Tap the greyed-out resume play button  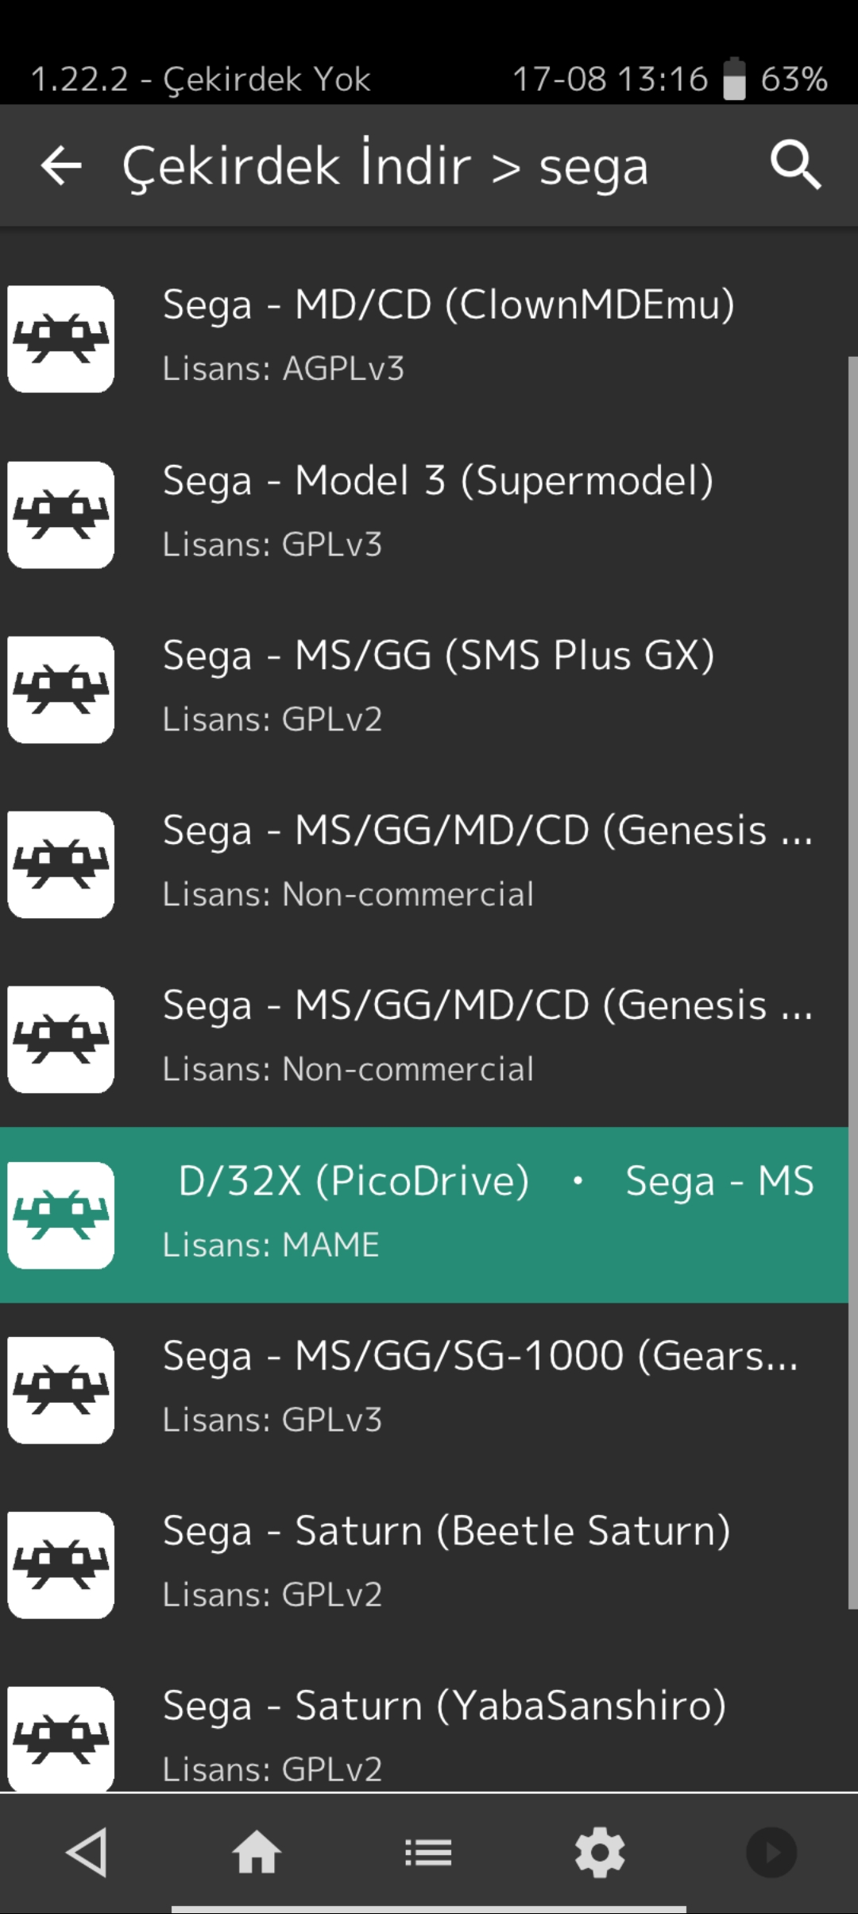771,1852
